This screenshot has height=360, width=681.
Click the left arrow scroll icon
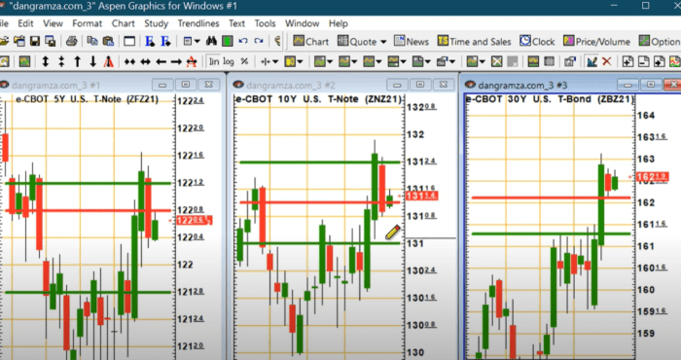tap(161, 62)
